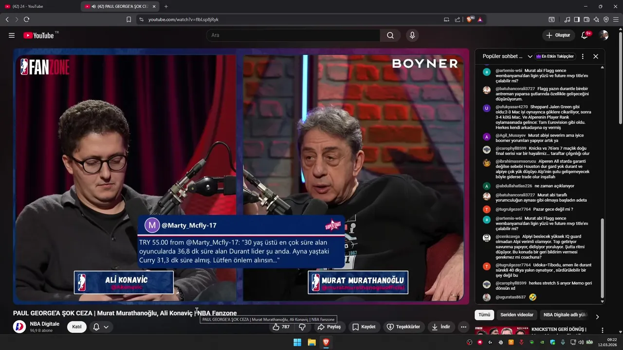623x350 pixels.
Task: Click @Agil_Musayev chat message username
Action: (x=511, y=136)
